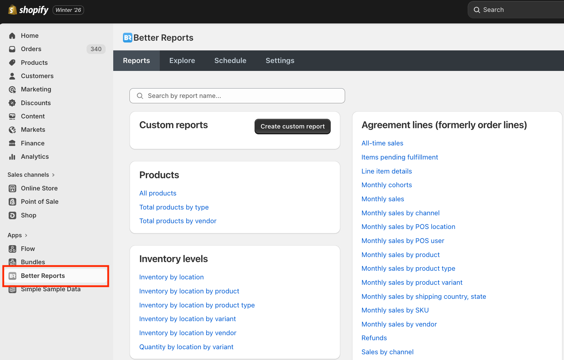564x360 pixels.
Task: Open Monthly sales by channel report
Action: click(400, 213)
